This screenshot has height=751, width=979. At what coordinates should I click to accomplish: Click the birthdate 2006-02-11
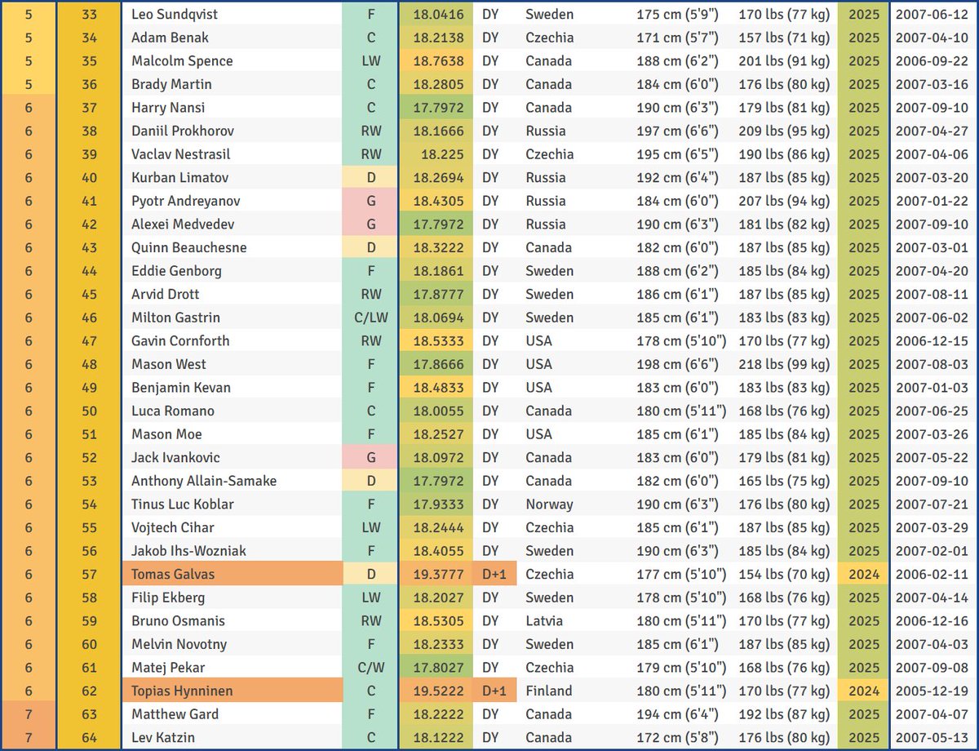[932, 575]
